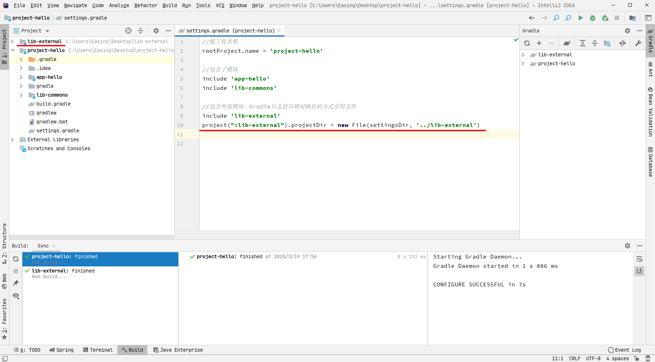This screenshot has width=655, height=362.
Task: Click empty line 12 in the editor
Action: click(x=359, y=144)
